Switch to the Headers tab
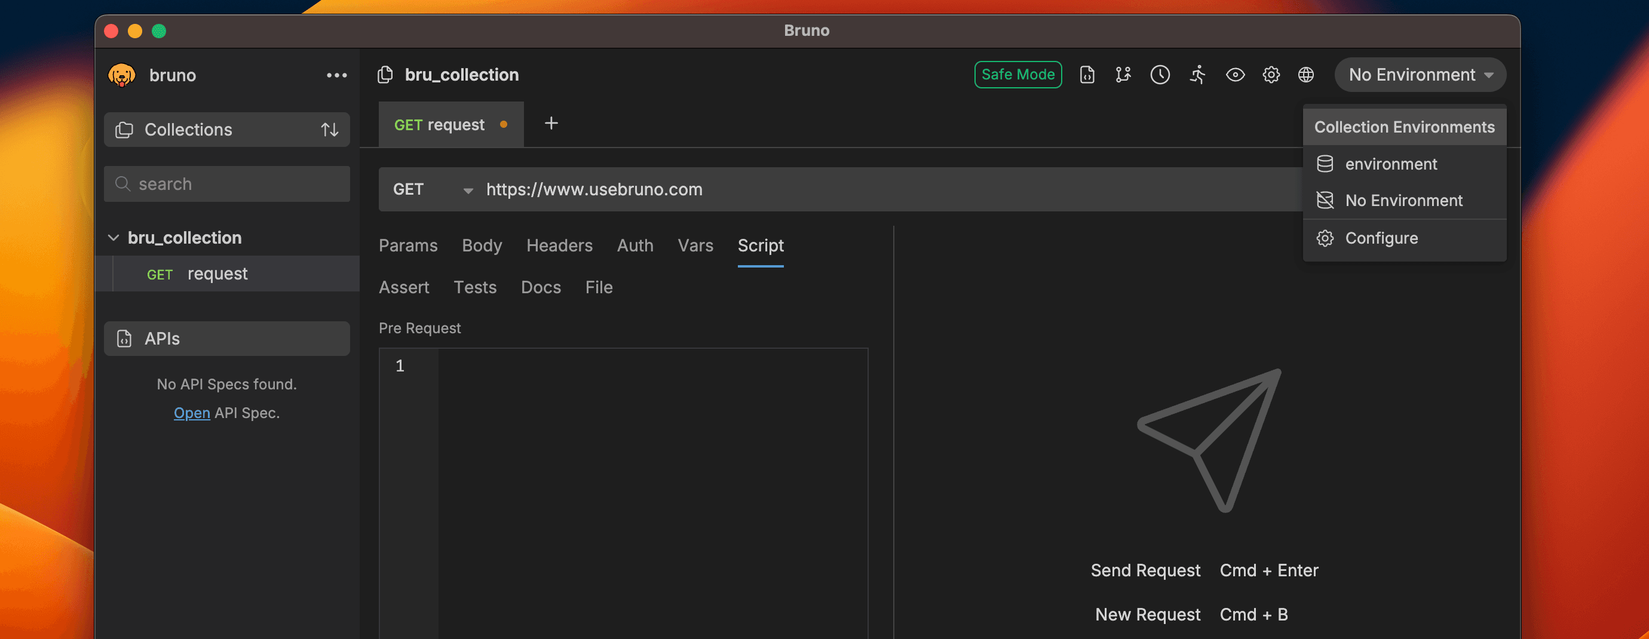This screenshot has height=639, width=1649. (x=559, y=245)
